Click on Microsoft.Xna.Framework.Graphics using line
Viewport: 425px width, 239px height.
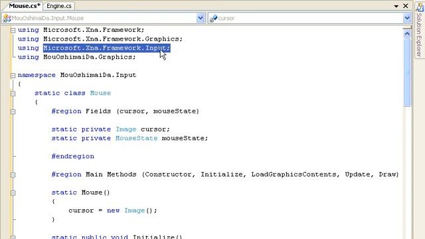(100, 39)
